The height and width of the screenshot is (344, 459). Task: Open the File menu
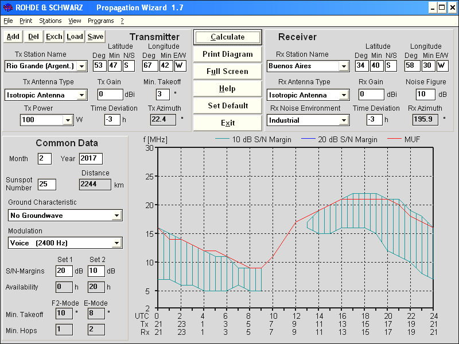coord(8,21)
